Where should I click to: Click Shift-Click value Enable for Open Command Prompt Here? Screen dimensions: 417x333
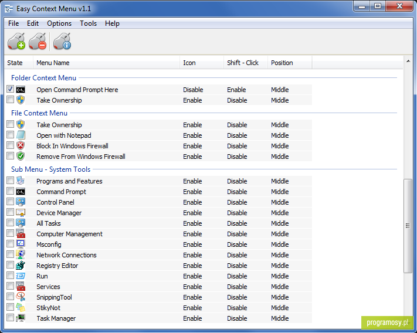tap(236, 90)
